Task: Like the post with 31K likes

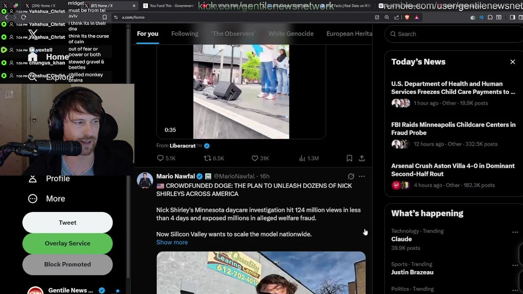Action: 260,158
